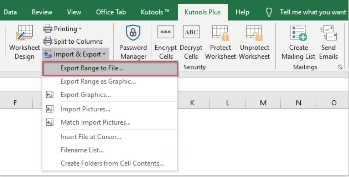Open the Mailings group dialog launcher

point(341,67)
